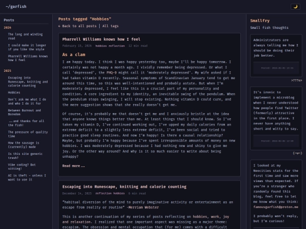This screenshot has height=229, width=306.
Task: Open 'Don't ask me what I do' post
Action: coord(27,101)
